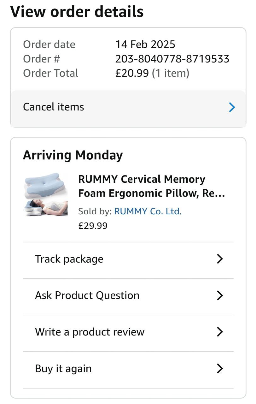256x404 pixels.
Task: Click the Arriving Monday heading
Action: point(73,155)
